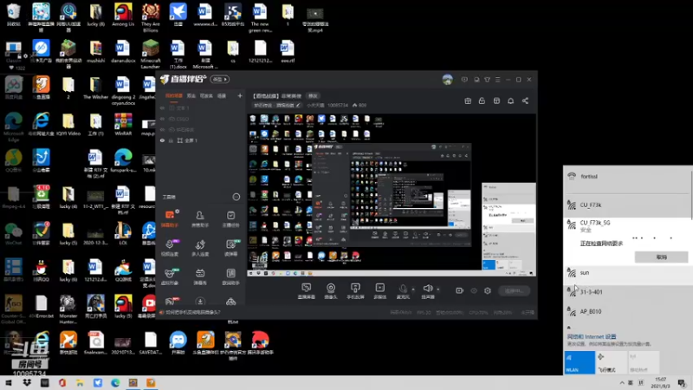Click the start live button in the bottom toolbar
Image resolution: width=693 pixels, height=390 pixels.
514,290
